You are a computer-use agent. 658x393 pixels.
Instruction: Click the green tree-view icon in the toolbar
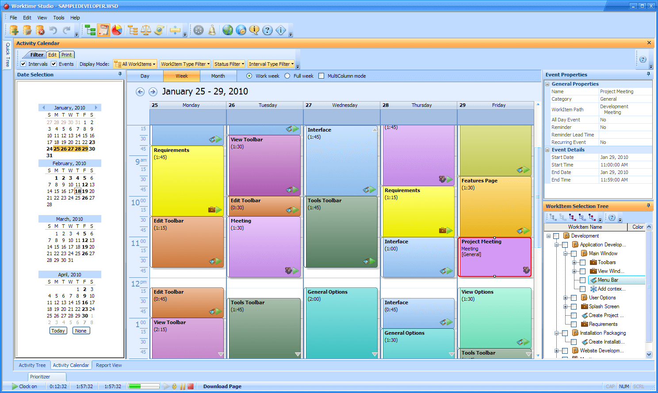pyautogui.click(x=91, y=30)
